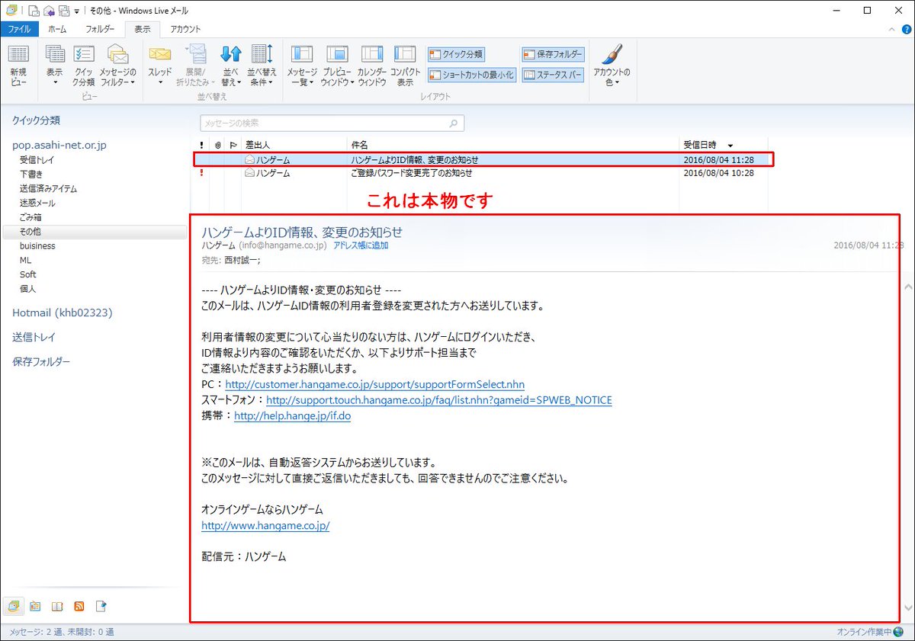Click the preview pane scroll down arrow
This screenshot has width=915, height=641.
pos(907,608)
